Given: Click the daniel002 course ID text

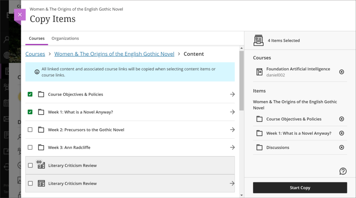Looking at the screenshot, I should coord(275,75).
